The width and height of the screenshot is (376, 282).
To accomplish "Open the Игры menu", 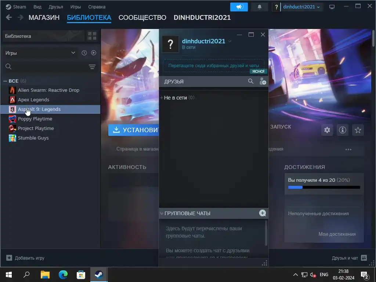I will (76, 7).
